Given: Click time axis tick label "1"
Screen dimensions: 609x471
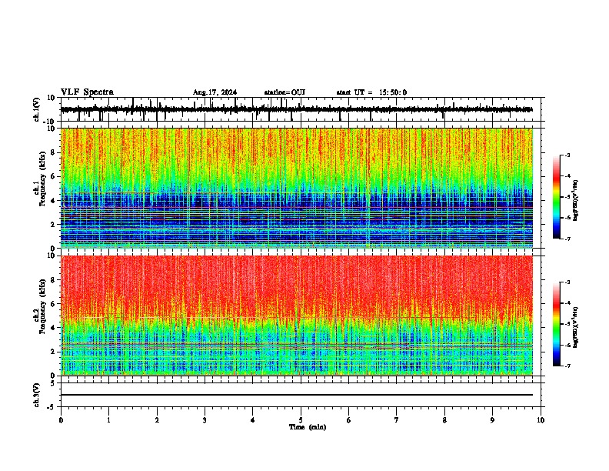Looking at the screenshot, I should (x=109, y=420).
